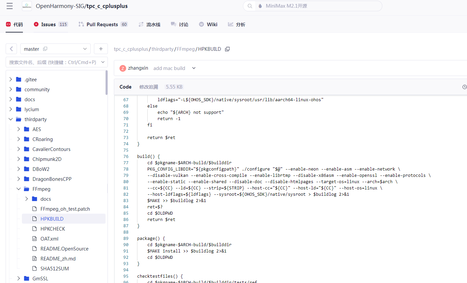Click copy branch name icon beside master
Screen dimensions: 467x283
pos(45,49)
